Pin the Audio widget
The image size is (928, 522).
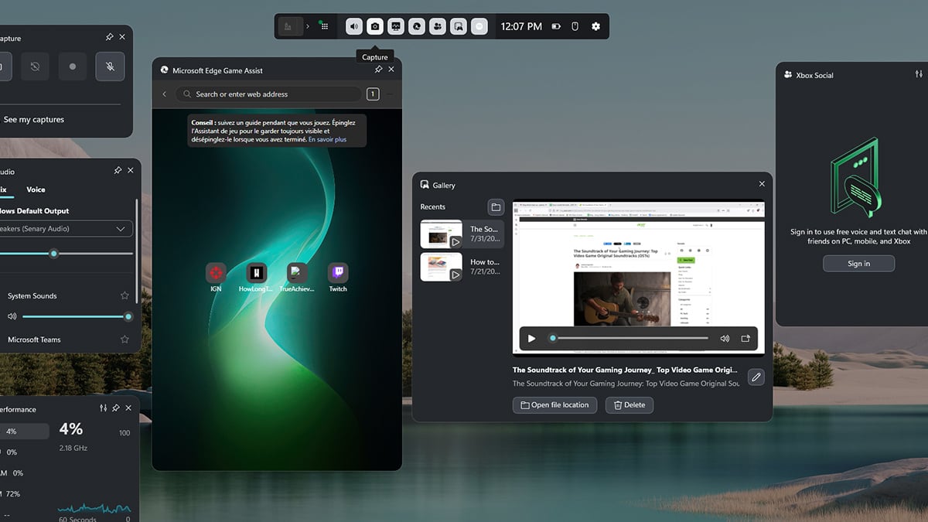[118, 170]
